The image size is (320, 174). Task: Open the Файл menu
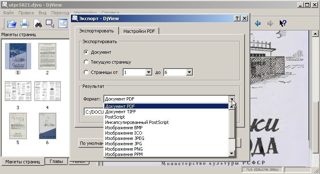point(8,13)
